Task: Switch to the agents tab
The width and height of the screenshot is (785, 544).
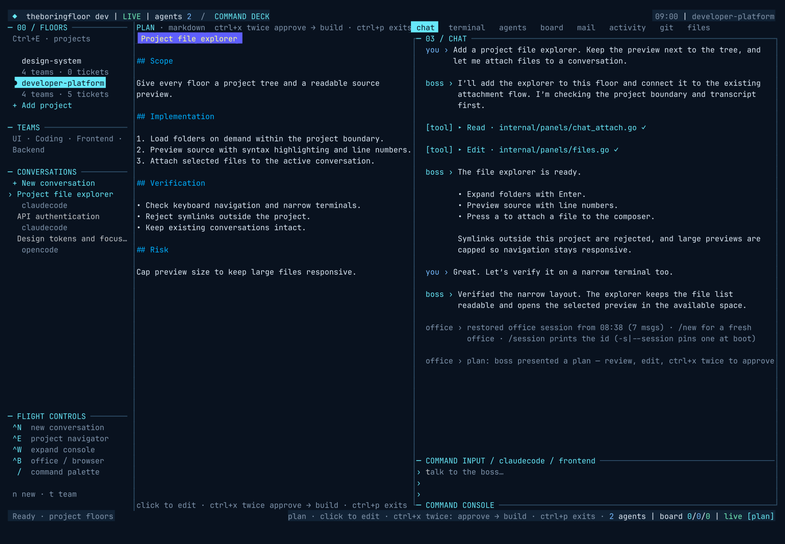Action: click(512, 27)
